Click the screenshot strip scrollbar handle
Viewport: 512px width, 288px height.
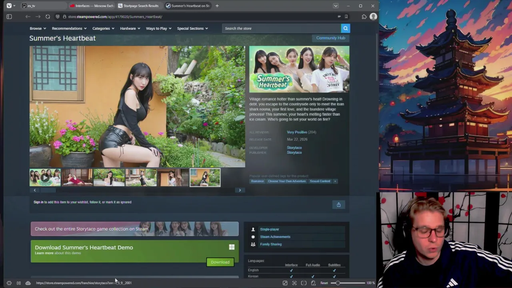tap(48, 190)
